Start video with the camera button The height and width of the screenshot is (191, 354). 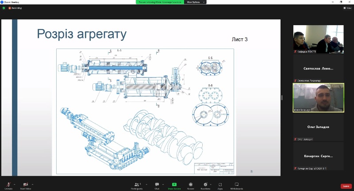tap(26, 186)
